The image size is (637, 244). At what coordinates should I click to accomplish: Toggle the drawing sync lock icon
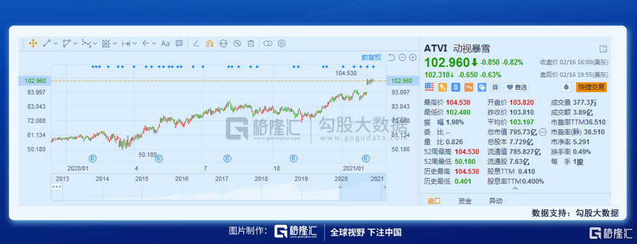click(x=223, y=44)
